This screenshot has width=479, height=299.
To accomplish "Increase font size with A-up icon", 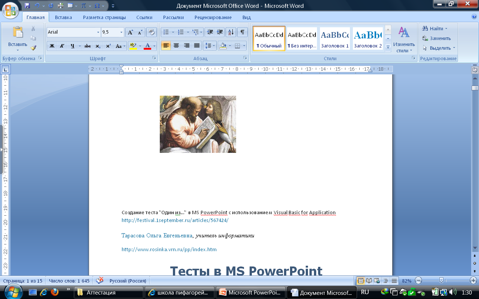I will tap(130, 32).
